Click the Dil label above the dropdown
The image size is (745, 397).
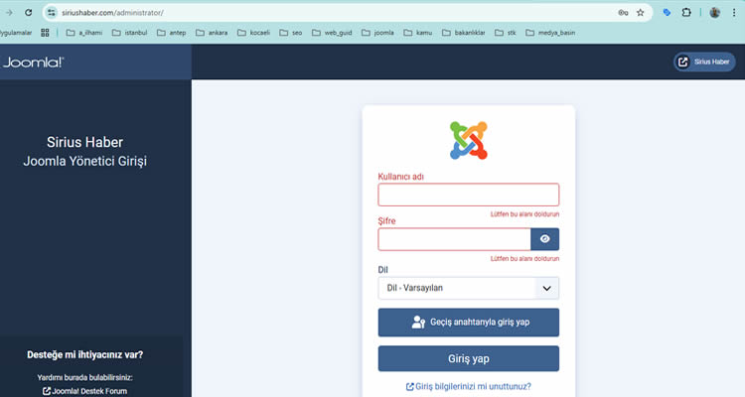[383, 270]
